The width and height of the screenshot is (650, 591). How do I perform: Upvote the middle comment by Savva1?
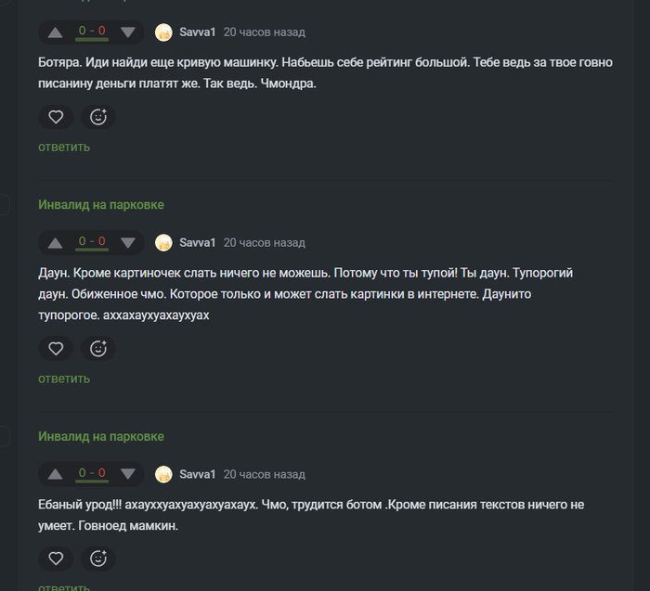(56, 243)
